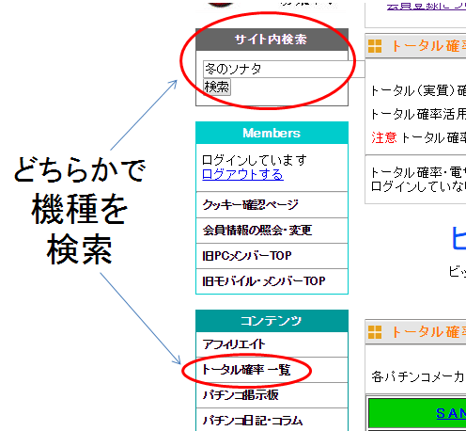The width and height of the screenshot is (466, 431).
Task: Click the SAN link in the green box
Action: pyautogui.click(x=451, y=413)
